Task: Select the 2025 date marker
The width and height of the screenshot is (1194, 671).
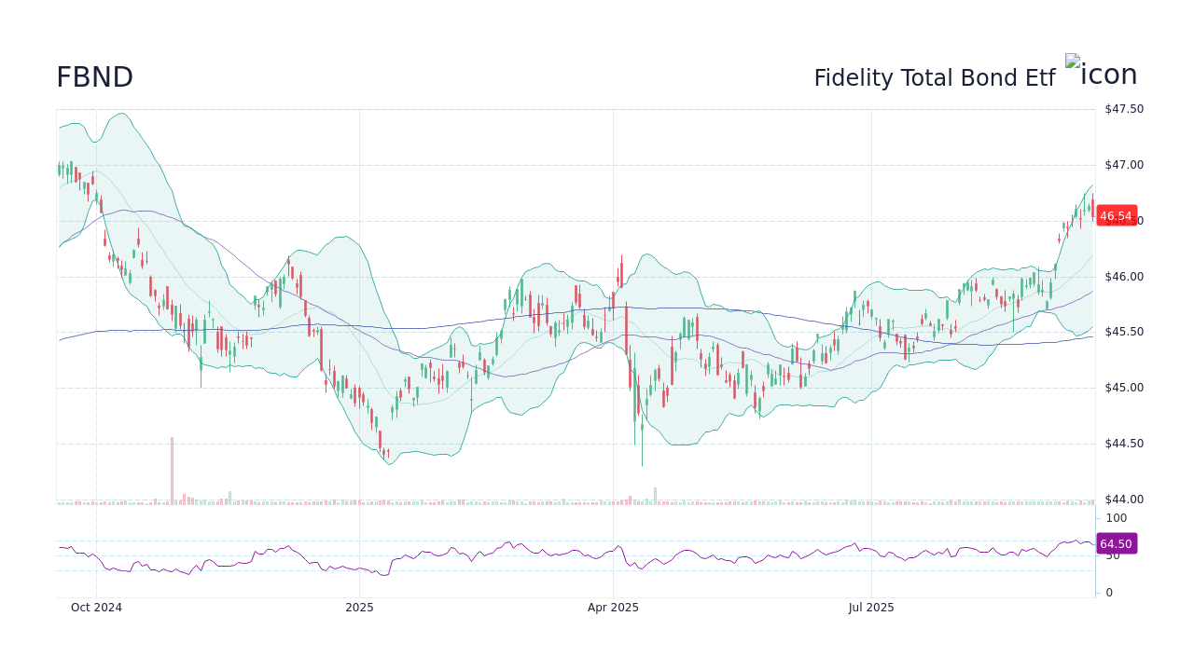Action: point(359,607)
